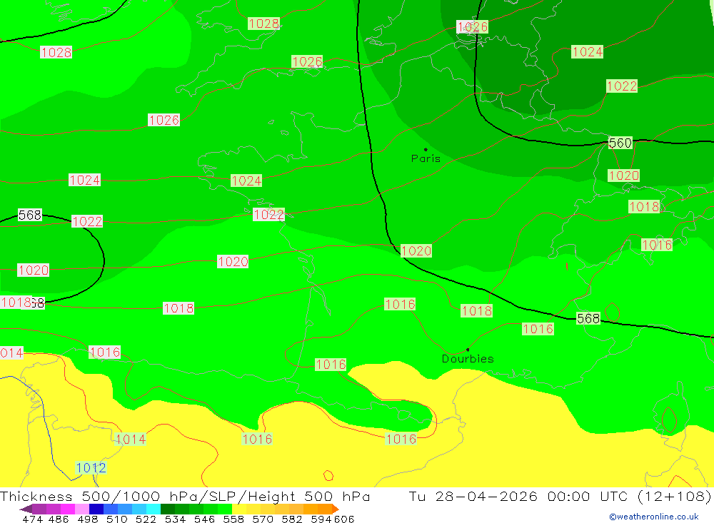Pick the cyan legend swatch above 522
This screenshot has height=523, width=714.
click(x=154, y=509)
